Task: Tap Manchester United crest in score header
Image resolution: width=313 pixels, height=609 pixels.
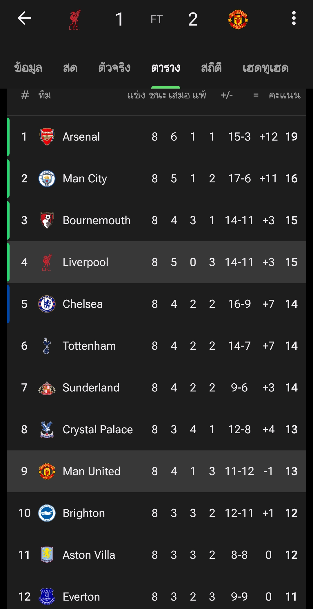Action: point(238,19)
